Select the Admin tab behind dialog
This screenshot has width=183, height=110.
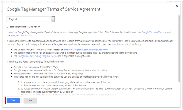[x=81, y=2]
